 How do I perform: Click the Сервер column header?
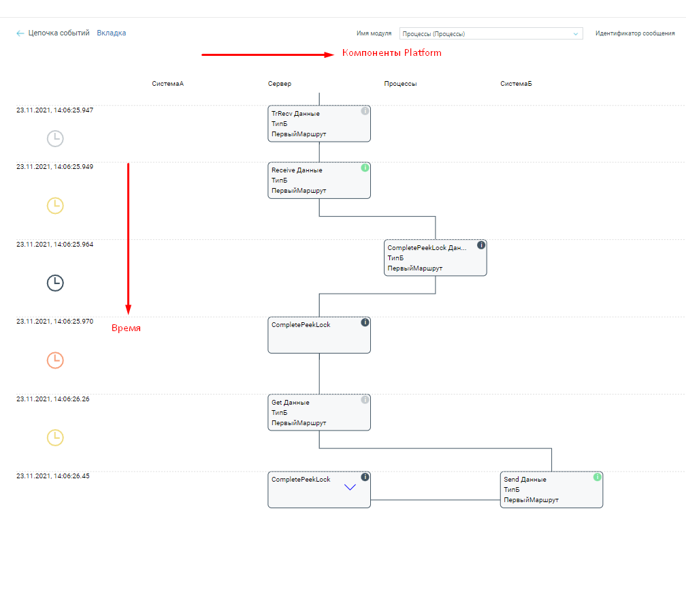(280, 84)
